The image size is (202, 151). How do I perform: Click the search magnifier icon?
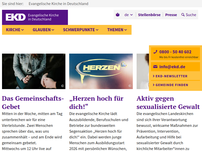click(183, 15)
